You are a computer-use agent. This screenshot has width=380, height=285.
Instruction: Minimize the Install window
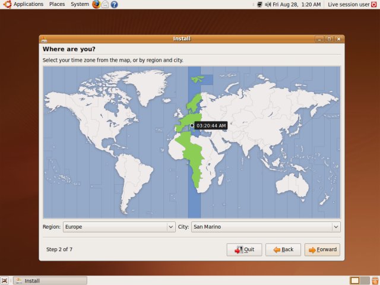pyautogui.click(x=319, y=39)
